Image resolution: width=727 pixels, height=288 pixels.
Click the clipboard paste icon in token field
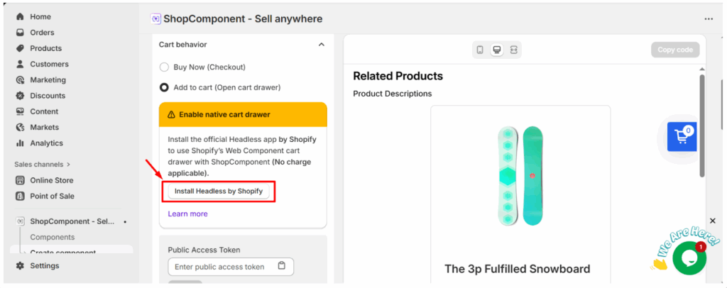tap(282, 266)
